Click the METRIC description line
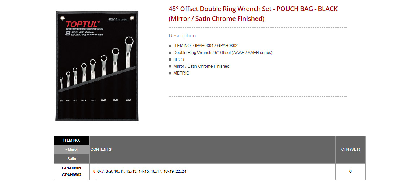Image resolution: width=400 pixels, height=186 pixels. (x=181, y=73)
